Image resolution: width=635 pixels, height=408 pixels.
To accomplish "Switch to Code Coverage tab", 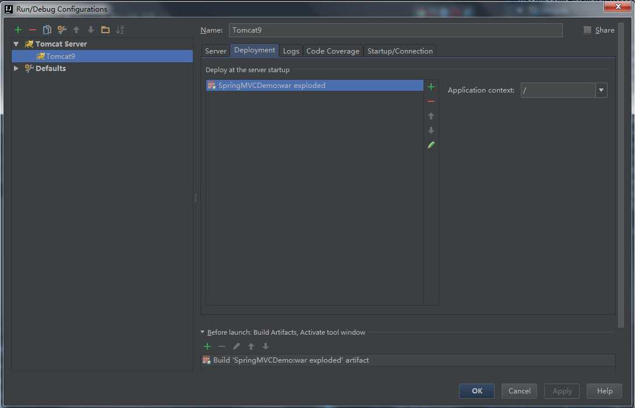I will coord(333,51).
